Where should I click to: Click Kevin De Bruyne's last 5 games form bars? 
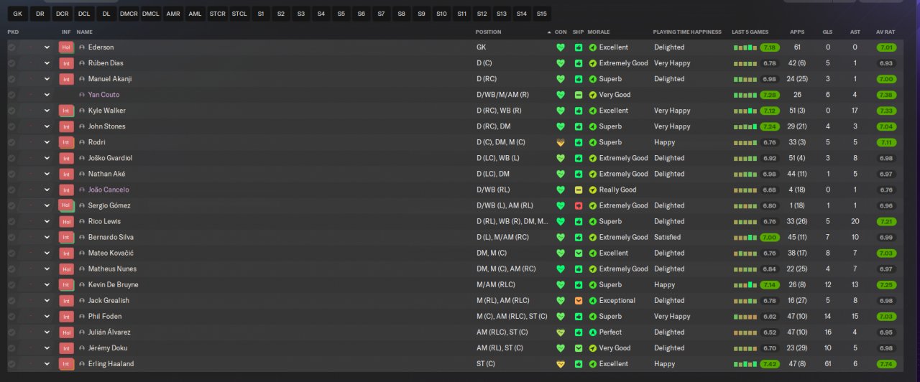point(745,284)
